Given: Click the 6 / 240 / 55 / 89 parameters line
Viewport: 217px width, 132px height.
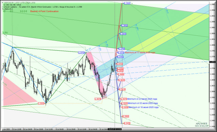Looking at the screenshot, I should coord(12,5).
